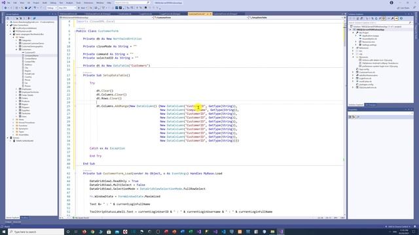Toggle Alphabetical view in Properties panel
419x235 pixels.
point(354,117)
